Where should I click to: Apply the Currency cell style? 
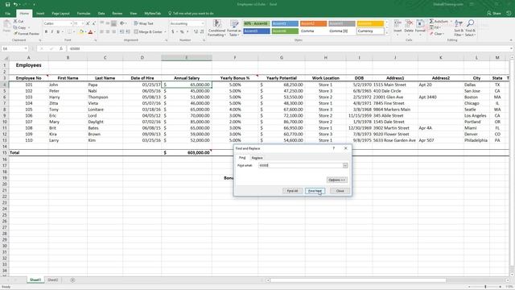pos(370,31)
